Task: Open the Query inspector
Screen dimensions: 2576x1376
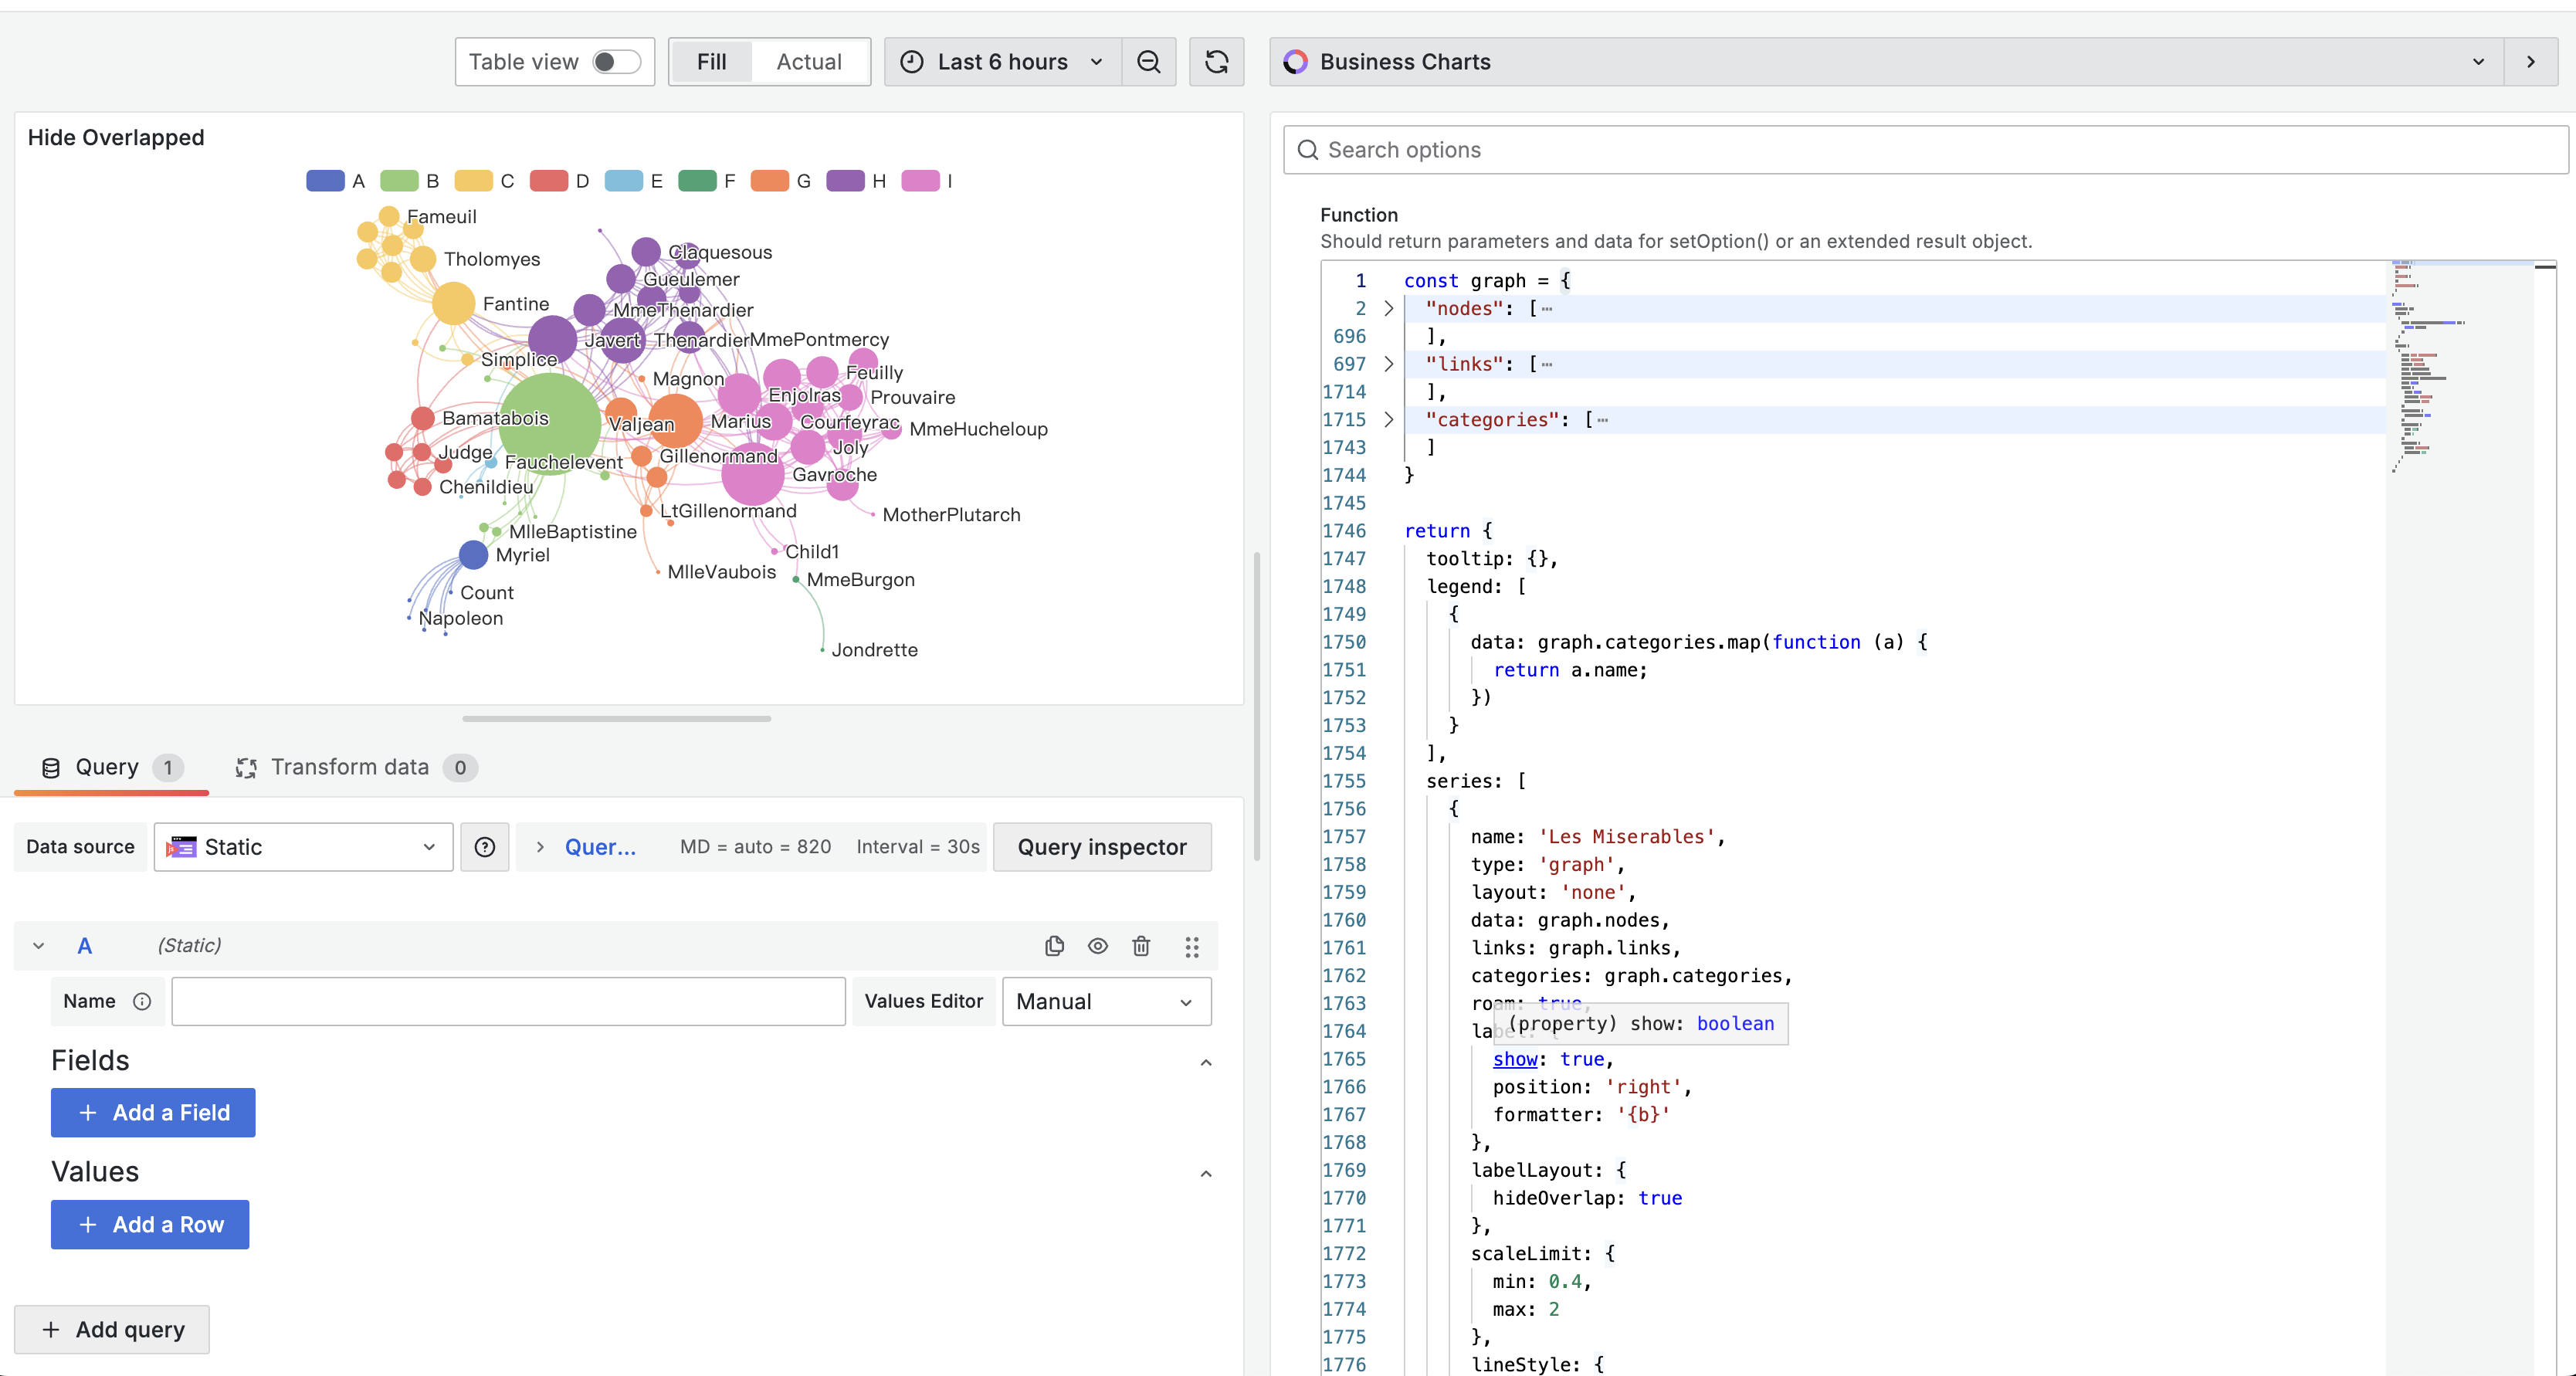Action: [x=1101, y=847]
